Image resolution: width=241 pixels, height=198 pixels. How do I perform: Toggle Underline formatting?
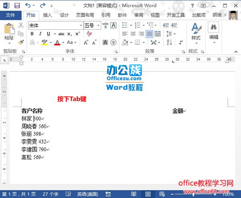[x=49, y=34]
